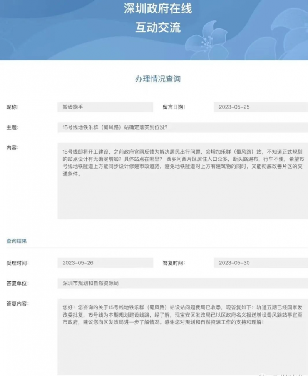Select the 答复单位 label
Screen dimensions: 308x376
(x=17, y=283)
